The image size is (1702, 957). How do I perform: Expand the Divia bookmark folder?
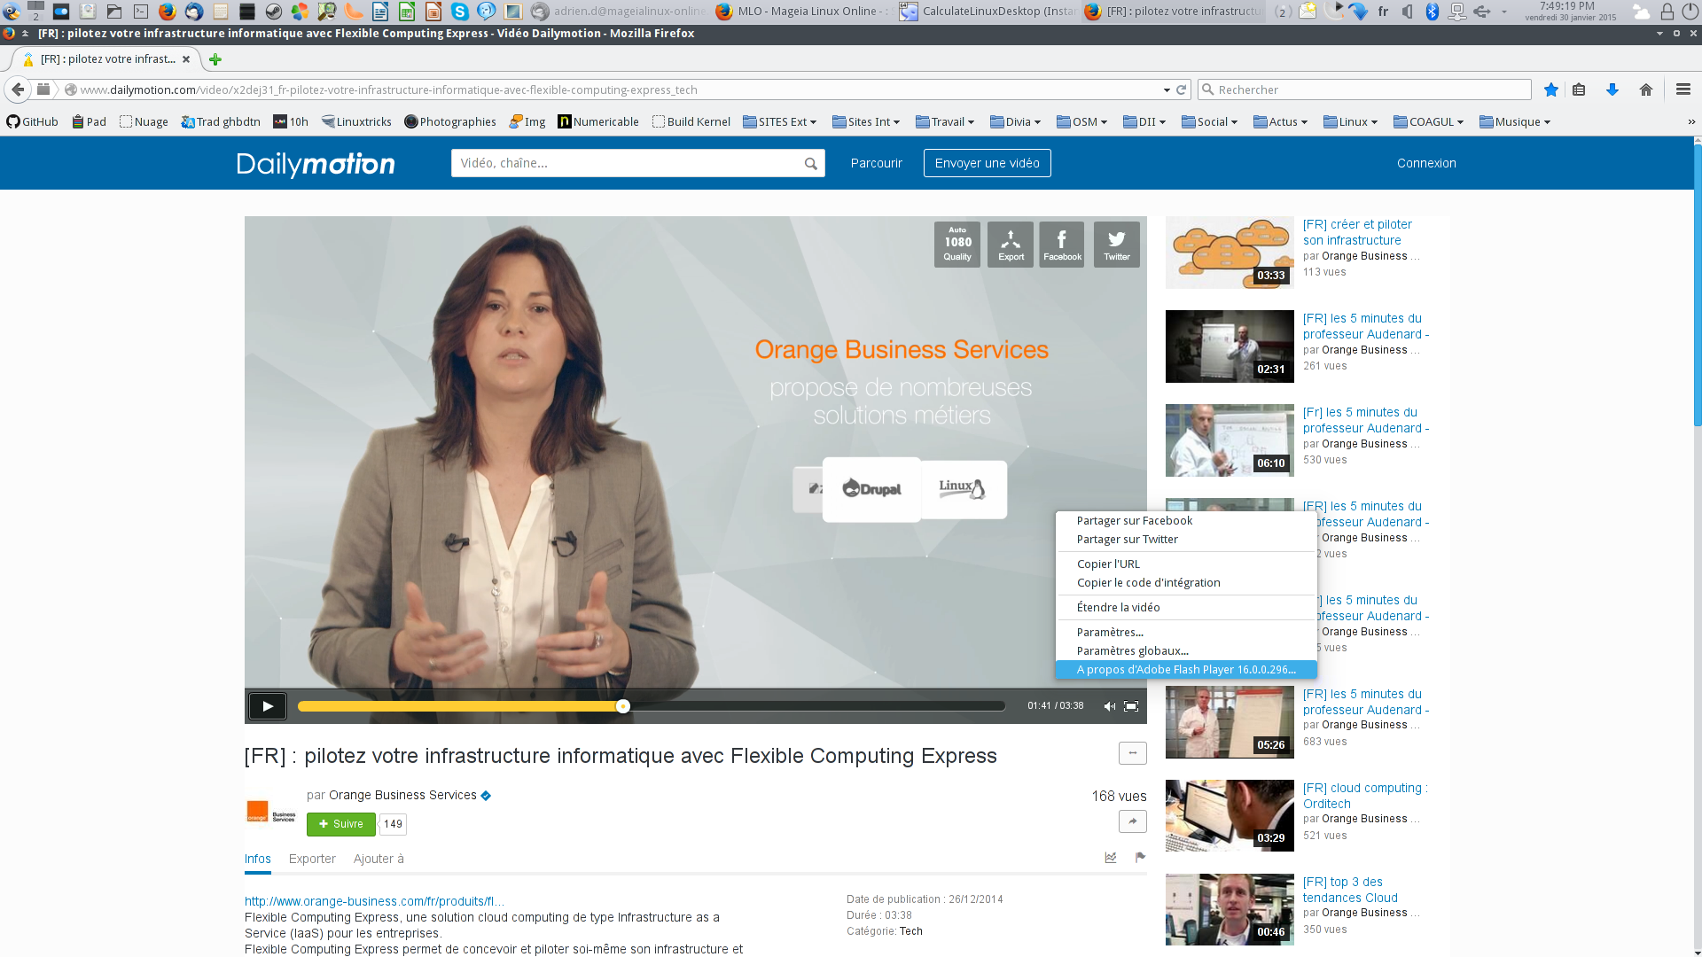pyautogui.click(x=1015, y=122)
